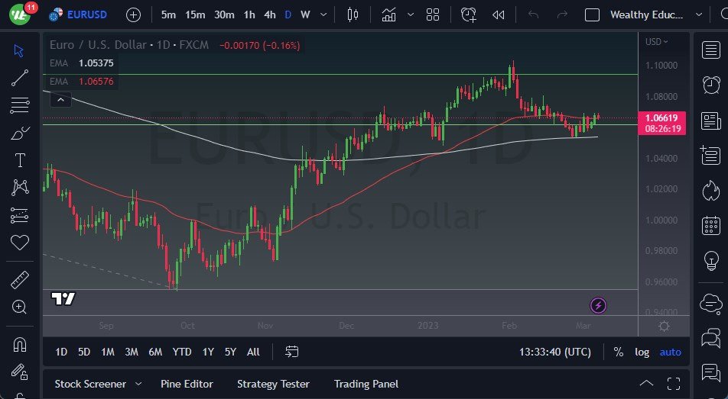This screenshot has height=399, width=728.
Task: Toggle log scale on price axis
Action: point(642,352)
